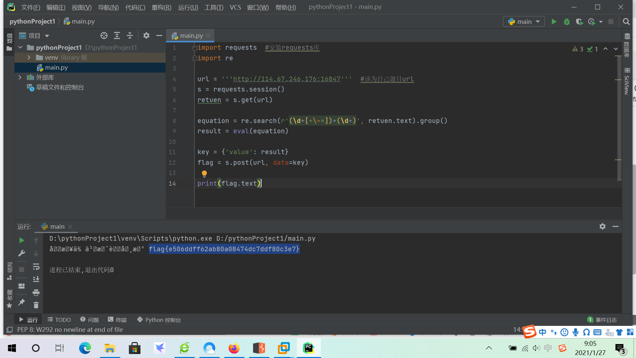This screenshot has height=358, width=636.
Task: Go to previous highlighted error arrow
Action: 606,49
